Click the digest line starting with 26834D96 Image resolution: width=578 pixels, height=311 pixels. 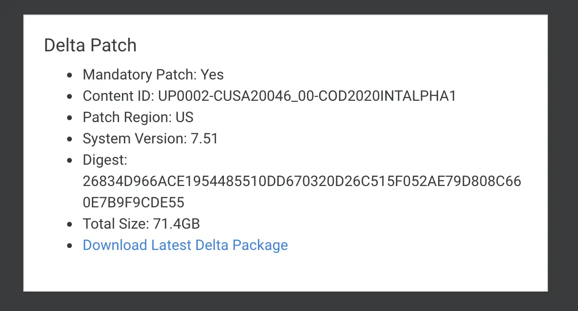pyautogui.click(x=302, y=181)
